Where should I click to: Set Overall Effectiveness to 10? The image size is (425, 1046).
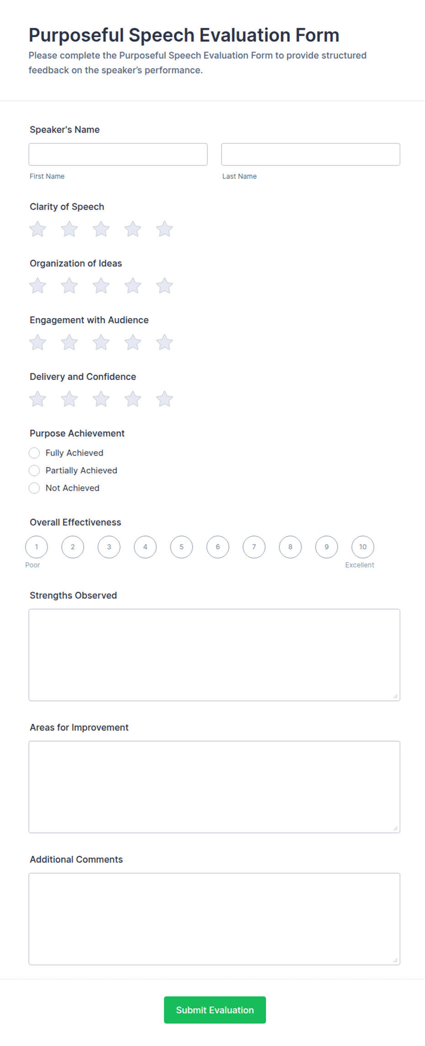click(363, 547)
